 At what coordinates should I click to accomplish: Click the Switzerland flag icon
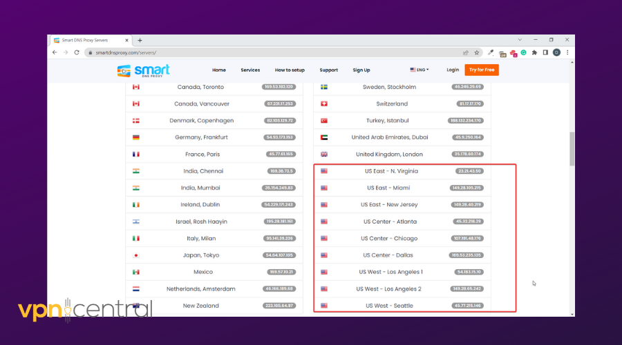[x=324, y=103]
